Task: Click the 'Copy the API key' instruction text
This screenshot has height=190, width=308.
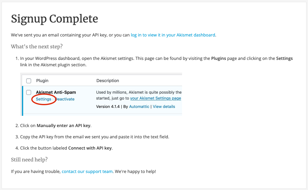Action: pyautogui.click(x=95, y=137)
